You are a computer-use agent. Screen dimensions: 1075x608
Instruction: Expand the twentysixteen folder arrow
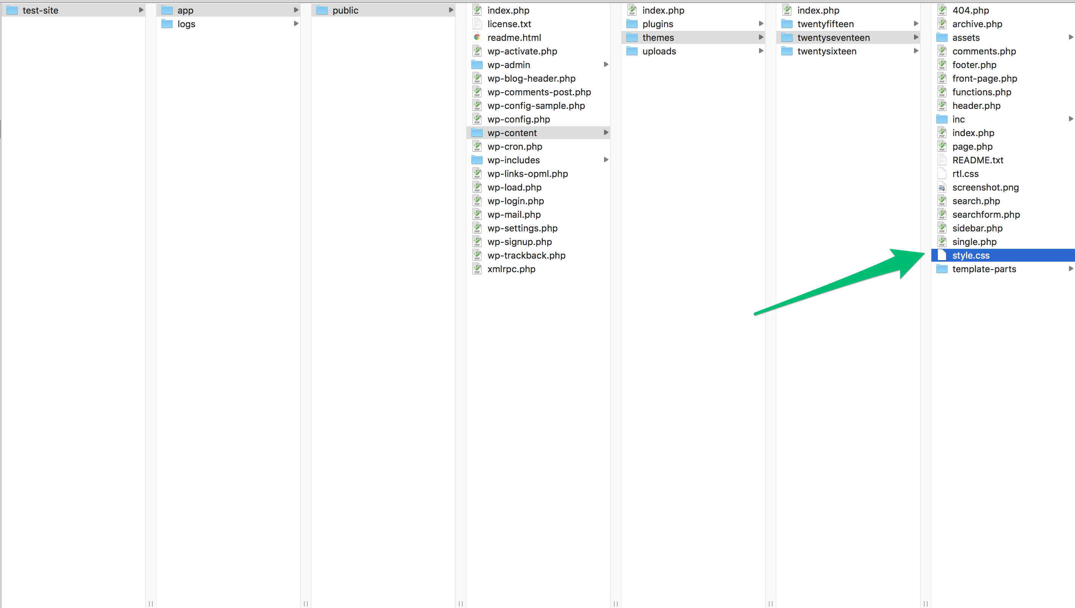(915, 51)
